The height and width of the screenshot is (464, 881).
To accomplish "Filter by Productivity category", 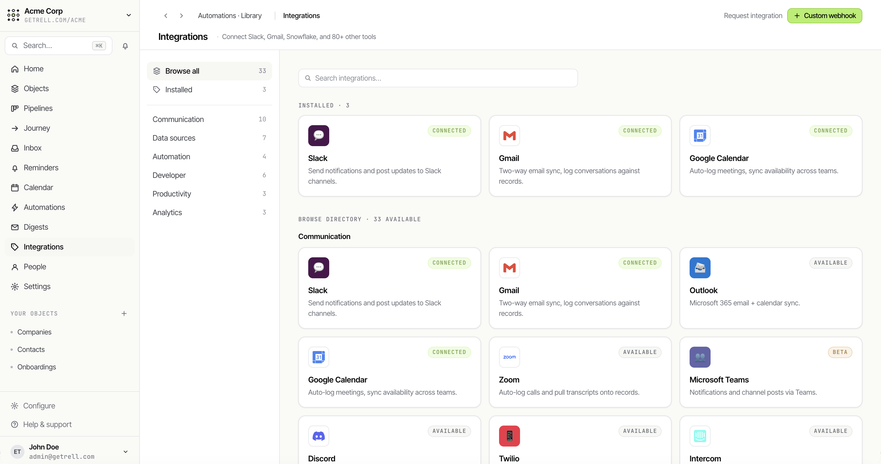I will pyautogui.click(x=209, y=194).
